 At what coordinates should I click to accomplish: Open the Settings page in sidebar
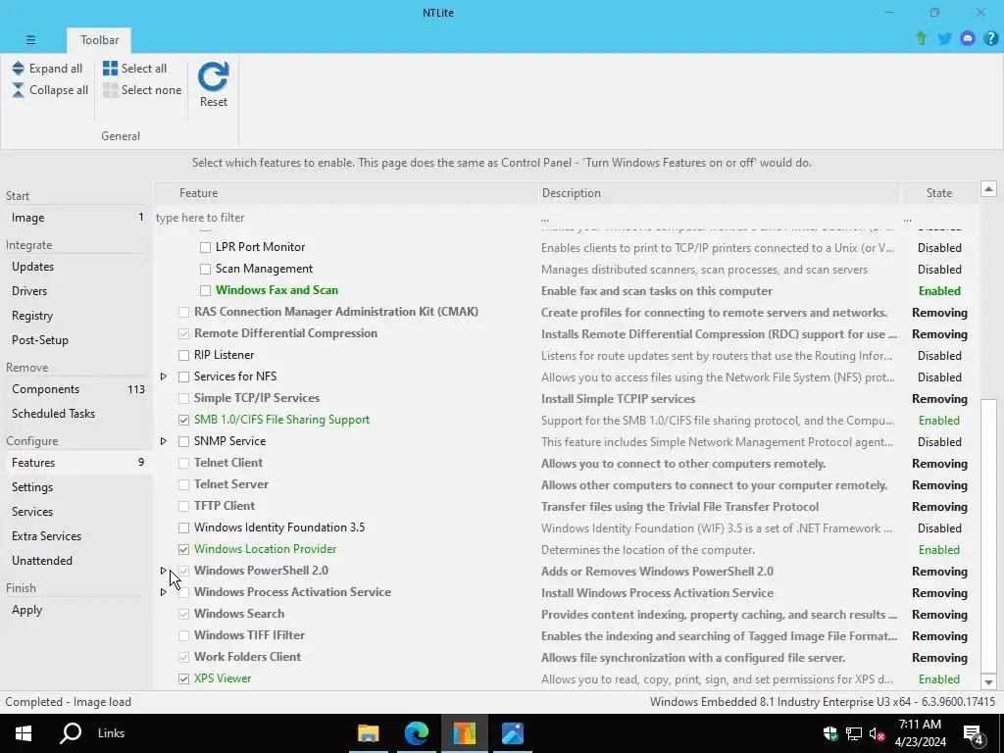pos(76,487)
